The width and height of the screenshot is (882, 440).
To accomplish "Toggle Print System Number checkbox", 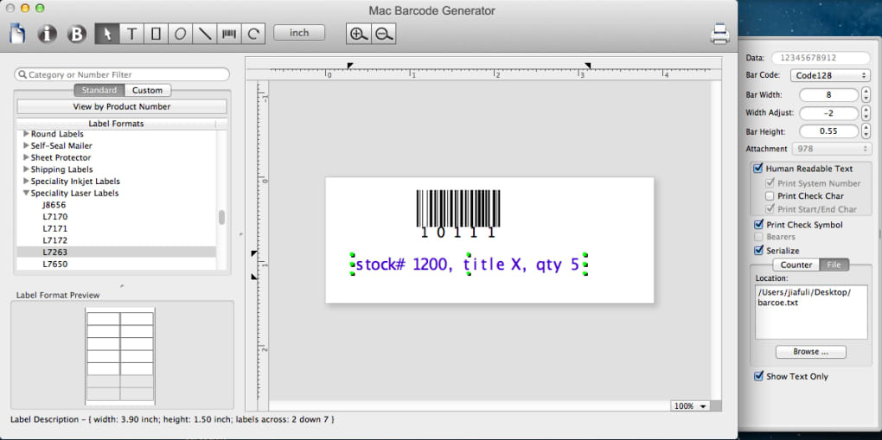I will click(x=770, y=183).
